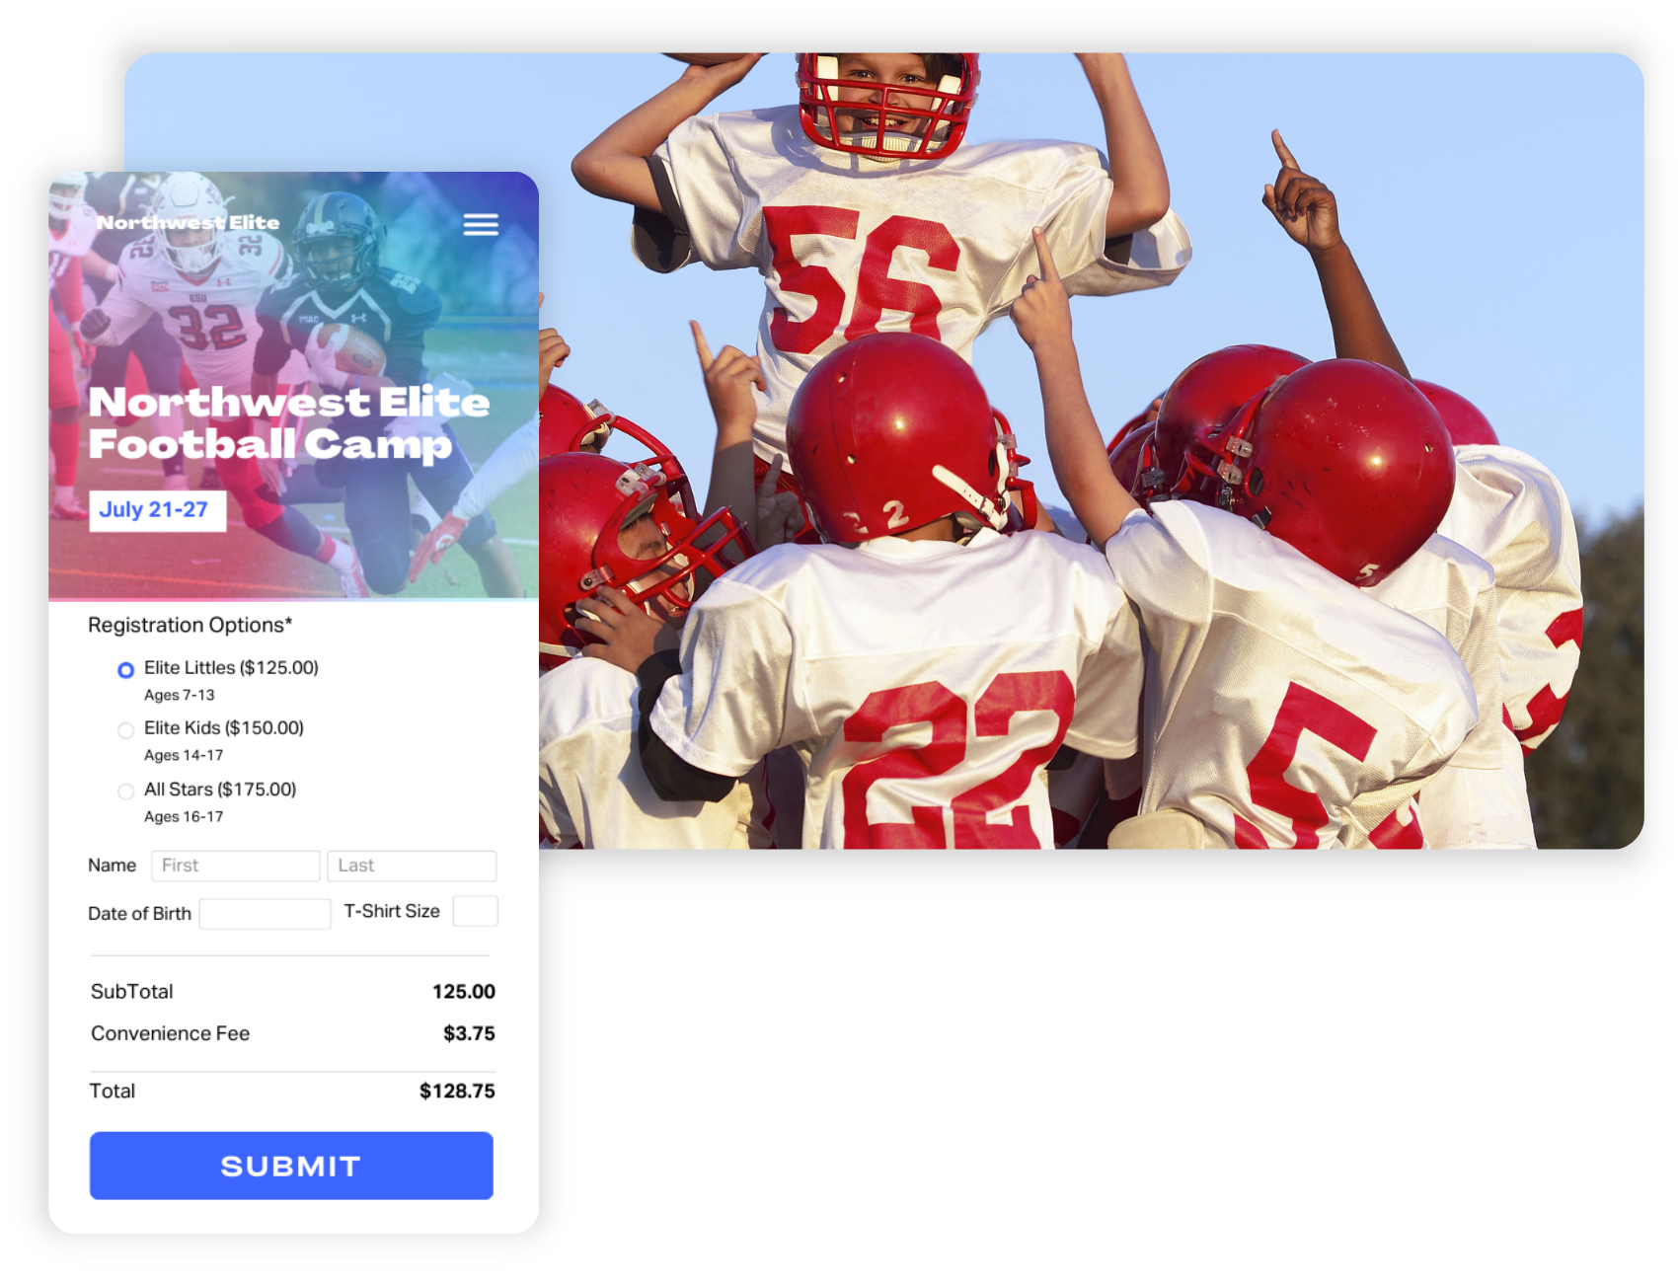Click the Northwest Elite Football Camp heading
The width and height of the screenshot is (1678, 1283).
[x=289, y=422]
